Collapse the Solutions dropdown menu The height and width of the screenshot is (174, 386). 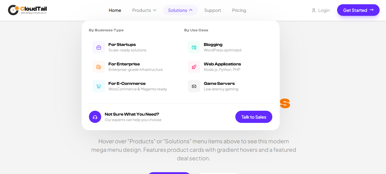180,10
